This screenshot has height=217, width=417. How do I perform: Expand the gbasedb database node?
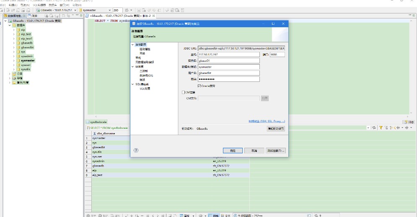click(14, 43)
